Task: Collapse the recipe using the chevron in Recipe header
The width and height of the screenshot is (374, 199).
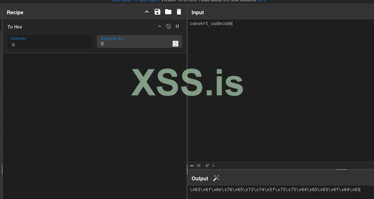Action: tap(147, 12)
